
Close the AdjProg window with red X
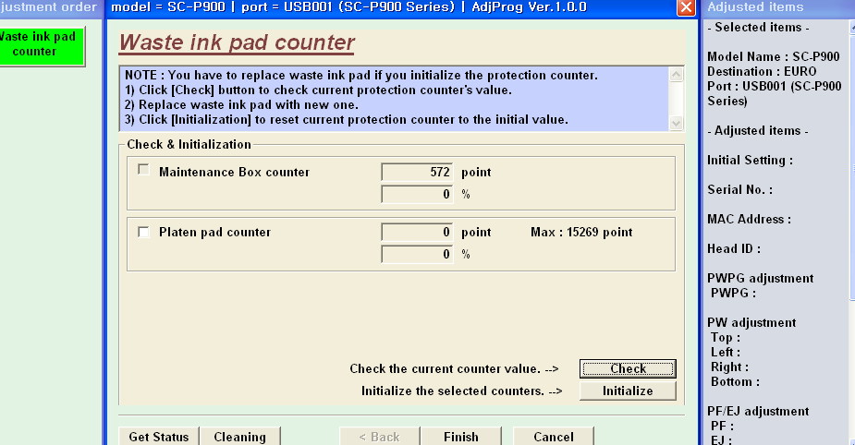(686, 7)
